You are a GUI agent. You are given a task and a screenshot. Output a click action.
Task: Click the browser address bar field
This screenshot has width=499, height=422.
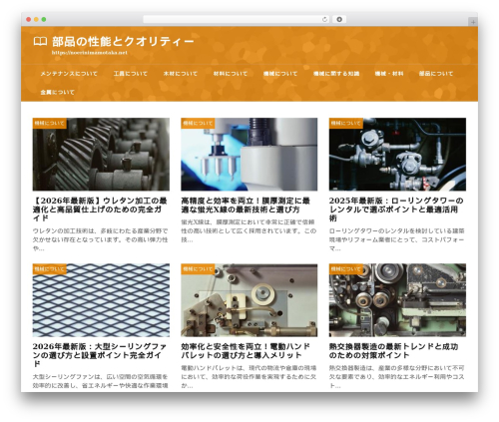[x=236, y=20]
